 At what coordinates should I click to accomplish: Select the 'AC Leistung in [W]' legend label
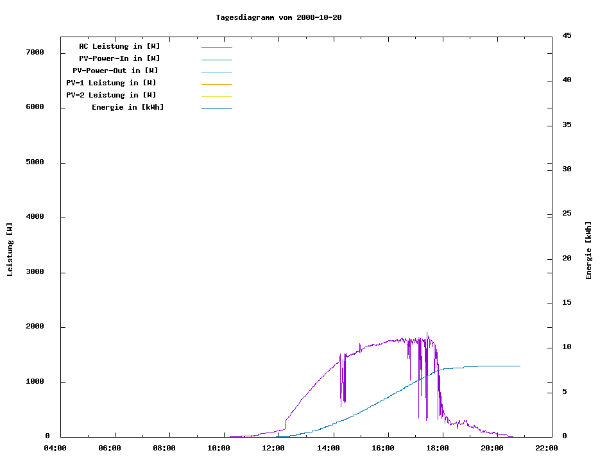[x=119, y=46]
